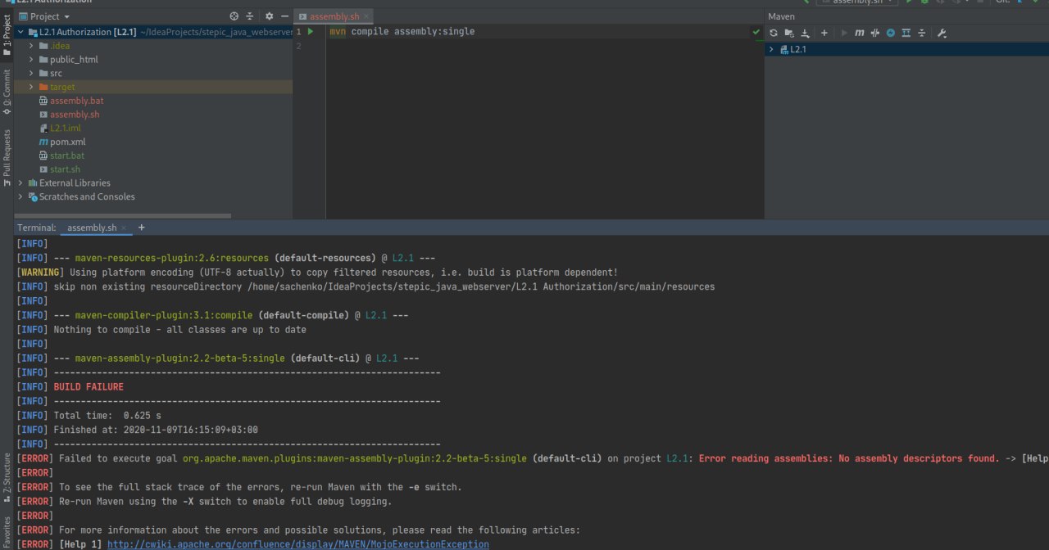Open the 1: Project side tool tab
This screenshot has width=1049, height=550.
coord(7,36)
